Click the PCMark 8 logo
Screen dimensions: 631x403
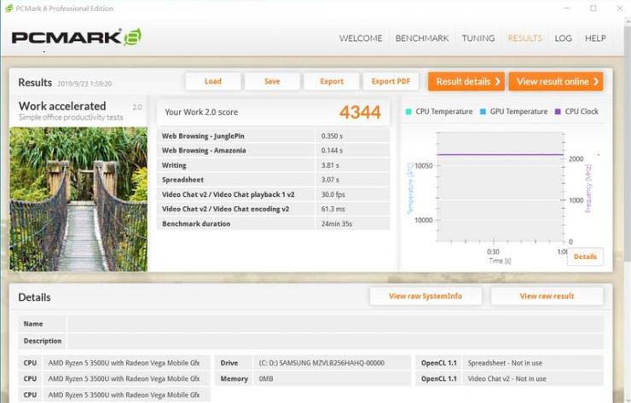click(x=77, y=37)
